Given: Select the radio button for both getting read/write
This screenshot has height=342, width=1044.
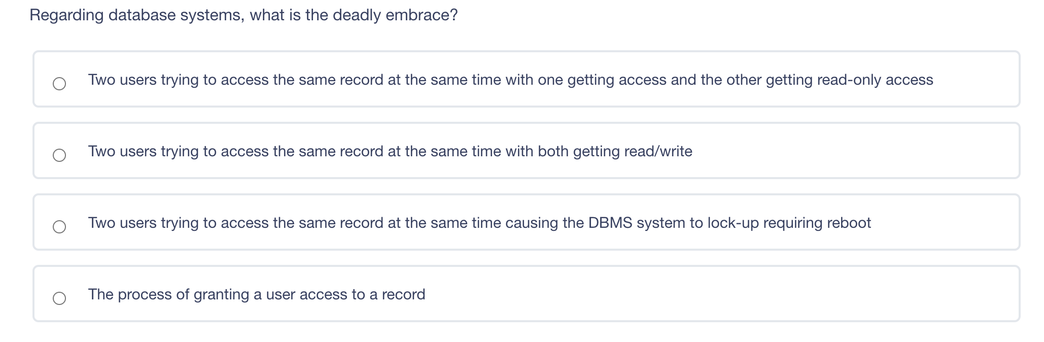Looking at the screenshot, I should (59, 155).
